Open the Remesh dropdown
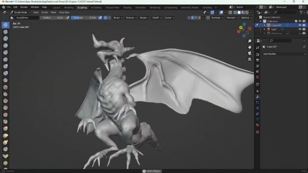This screenshot has width=308, height=173. [x=232, y=18]
